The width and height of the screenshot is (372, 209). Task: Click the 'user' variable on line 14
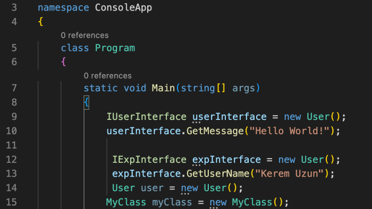[x=152, y=188]
